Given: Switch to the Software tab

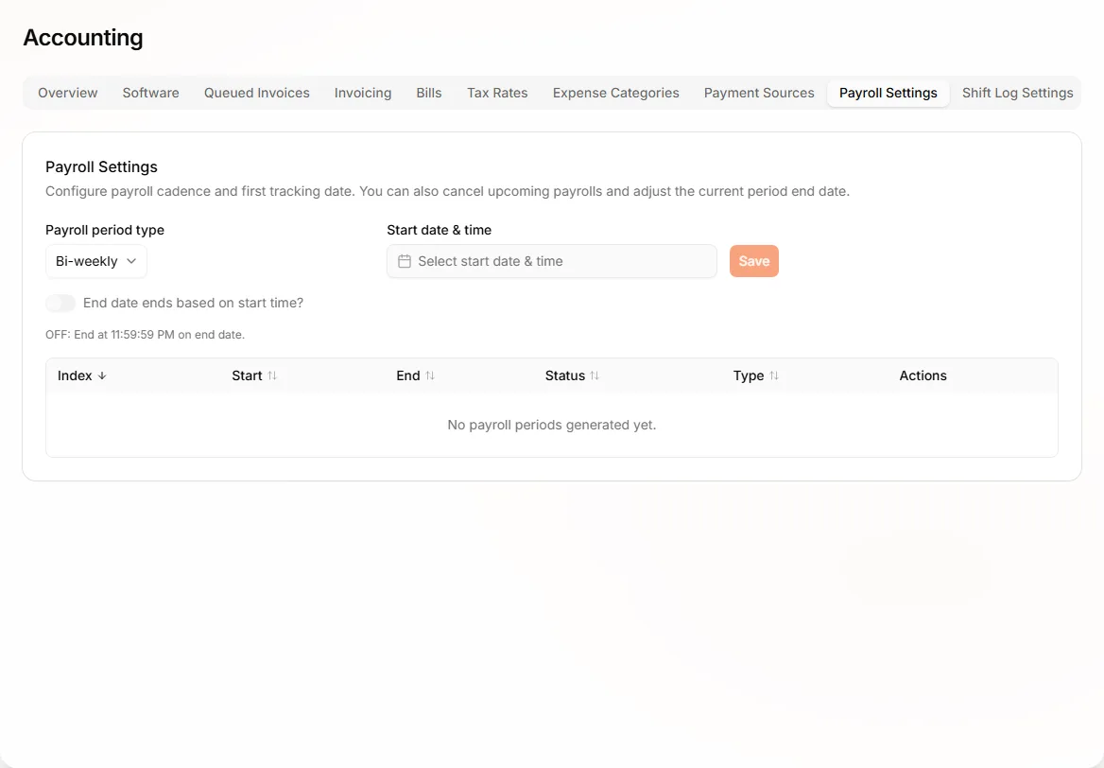Looking at the screenshot, I should point(150,93).
